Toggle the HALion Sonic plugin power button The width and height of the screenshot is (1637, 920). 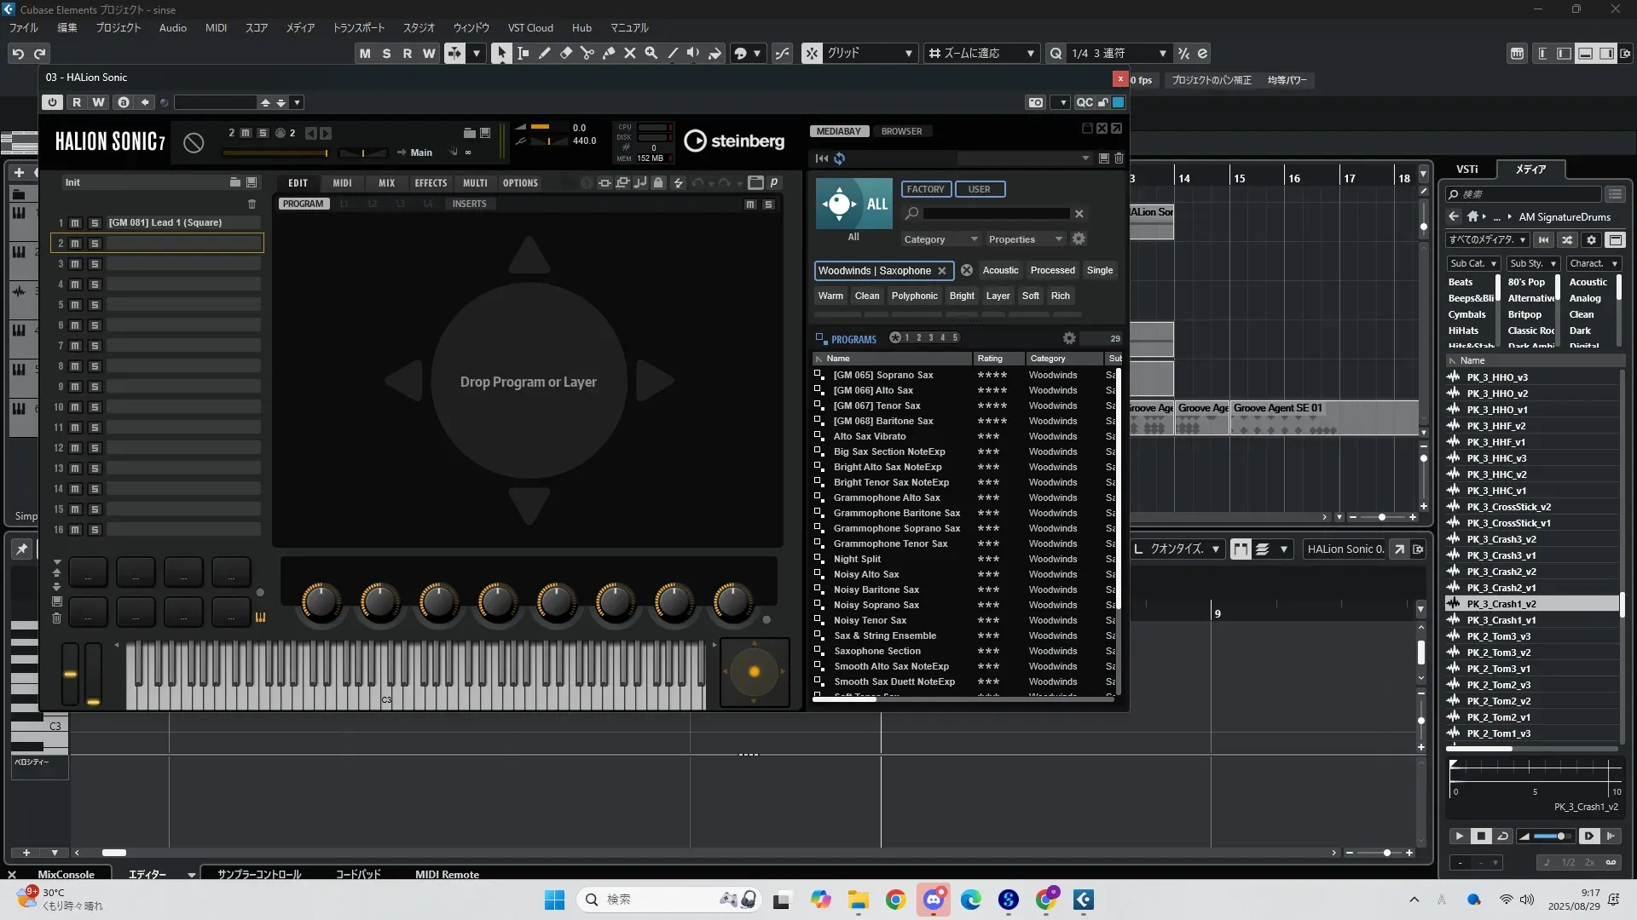[x=53, y=102]
